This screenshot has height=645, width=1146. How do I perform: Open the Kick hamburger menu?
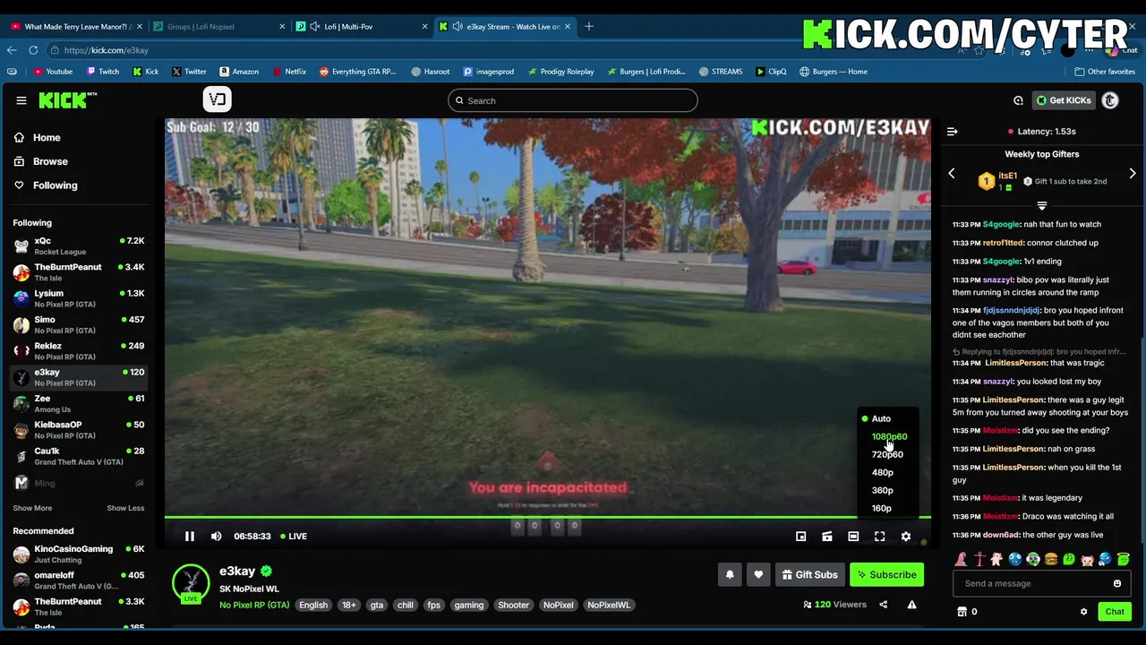tap(21, 100)
